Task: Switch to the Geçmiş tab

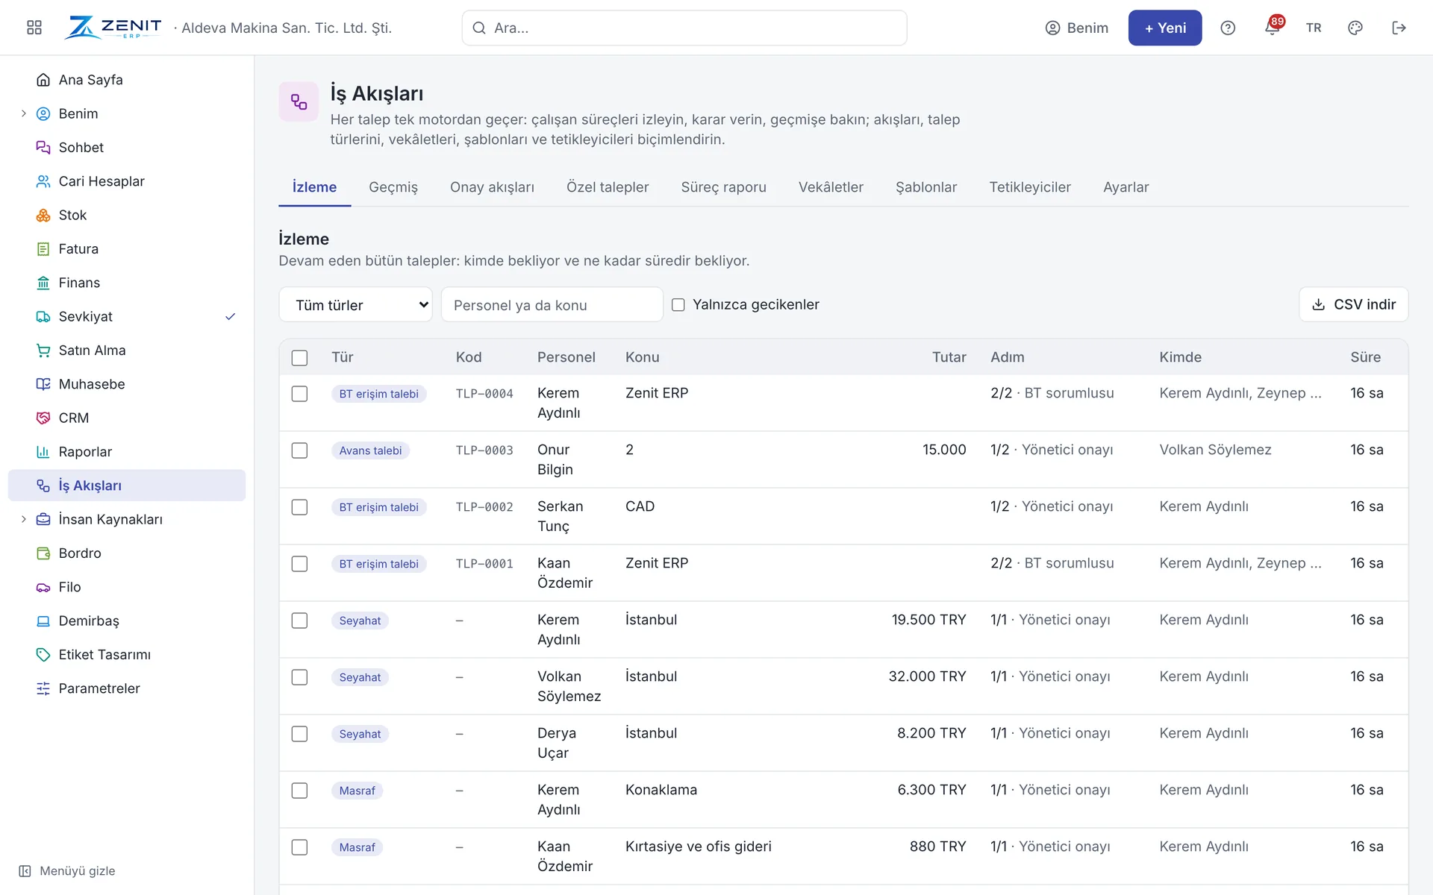Action: coord(393,187)
